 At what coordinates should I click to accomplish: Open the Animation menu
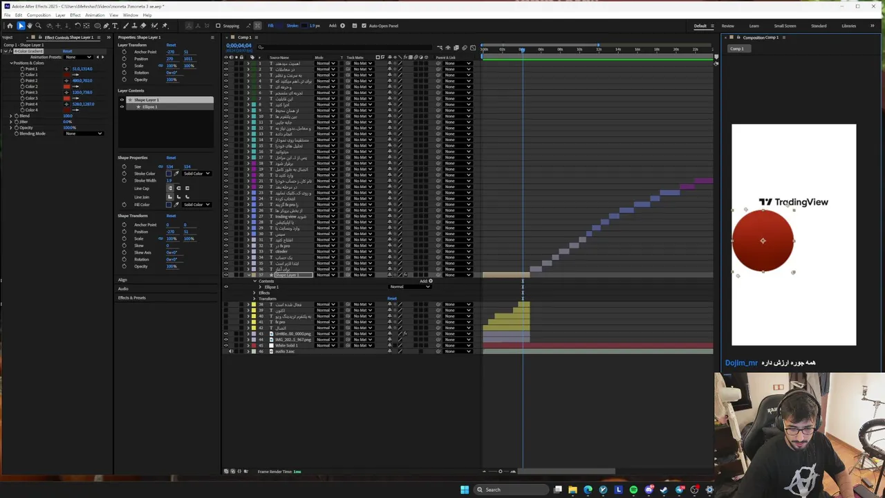[x=95, y=15]
